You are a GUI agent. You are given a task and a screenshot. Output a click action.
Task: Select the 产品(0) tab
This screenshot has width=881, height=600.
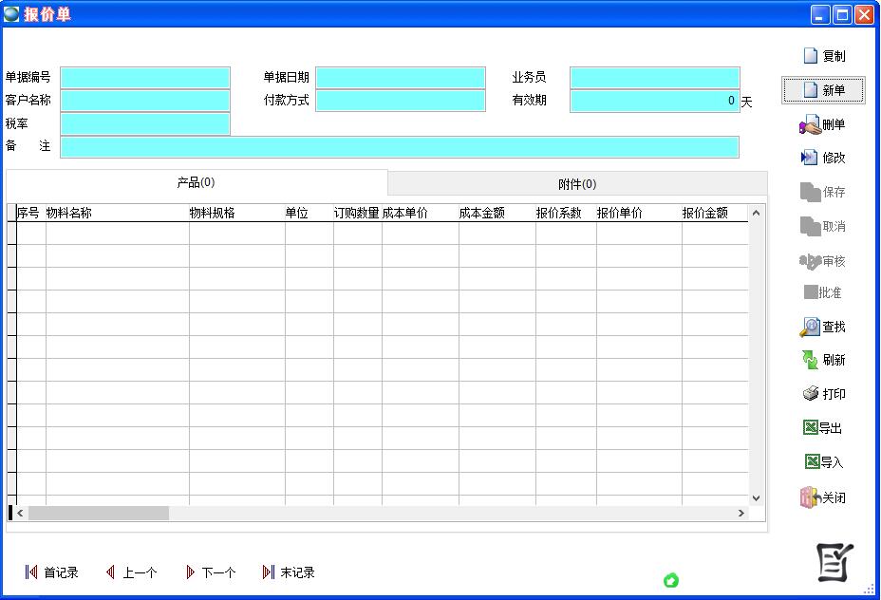pos(197,182)
